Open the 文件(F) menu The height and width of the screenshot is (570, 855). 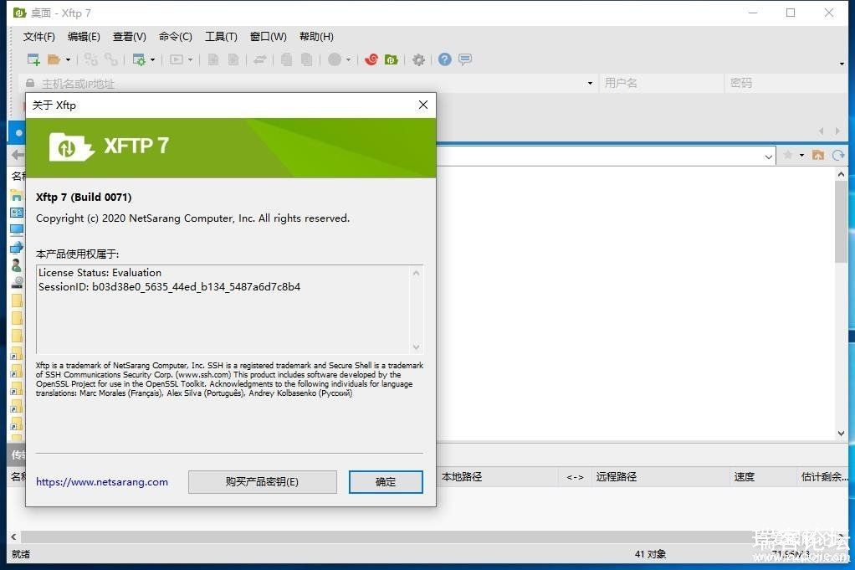(x=38, y=37)
